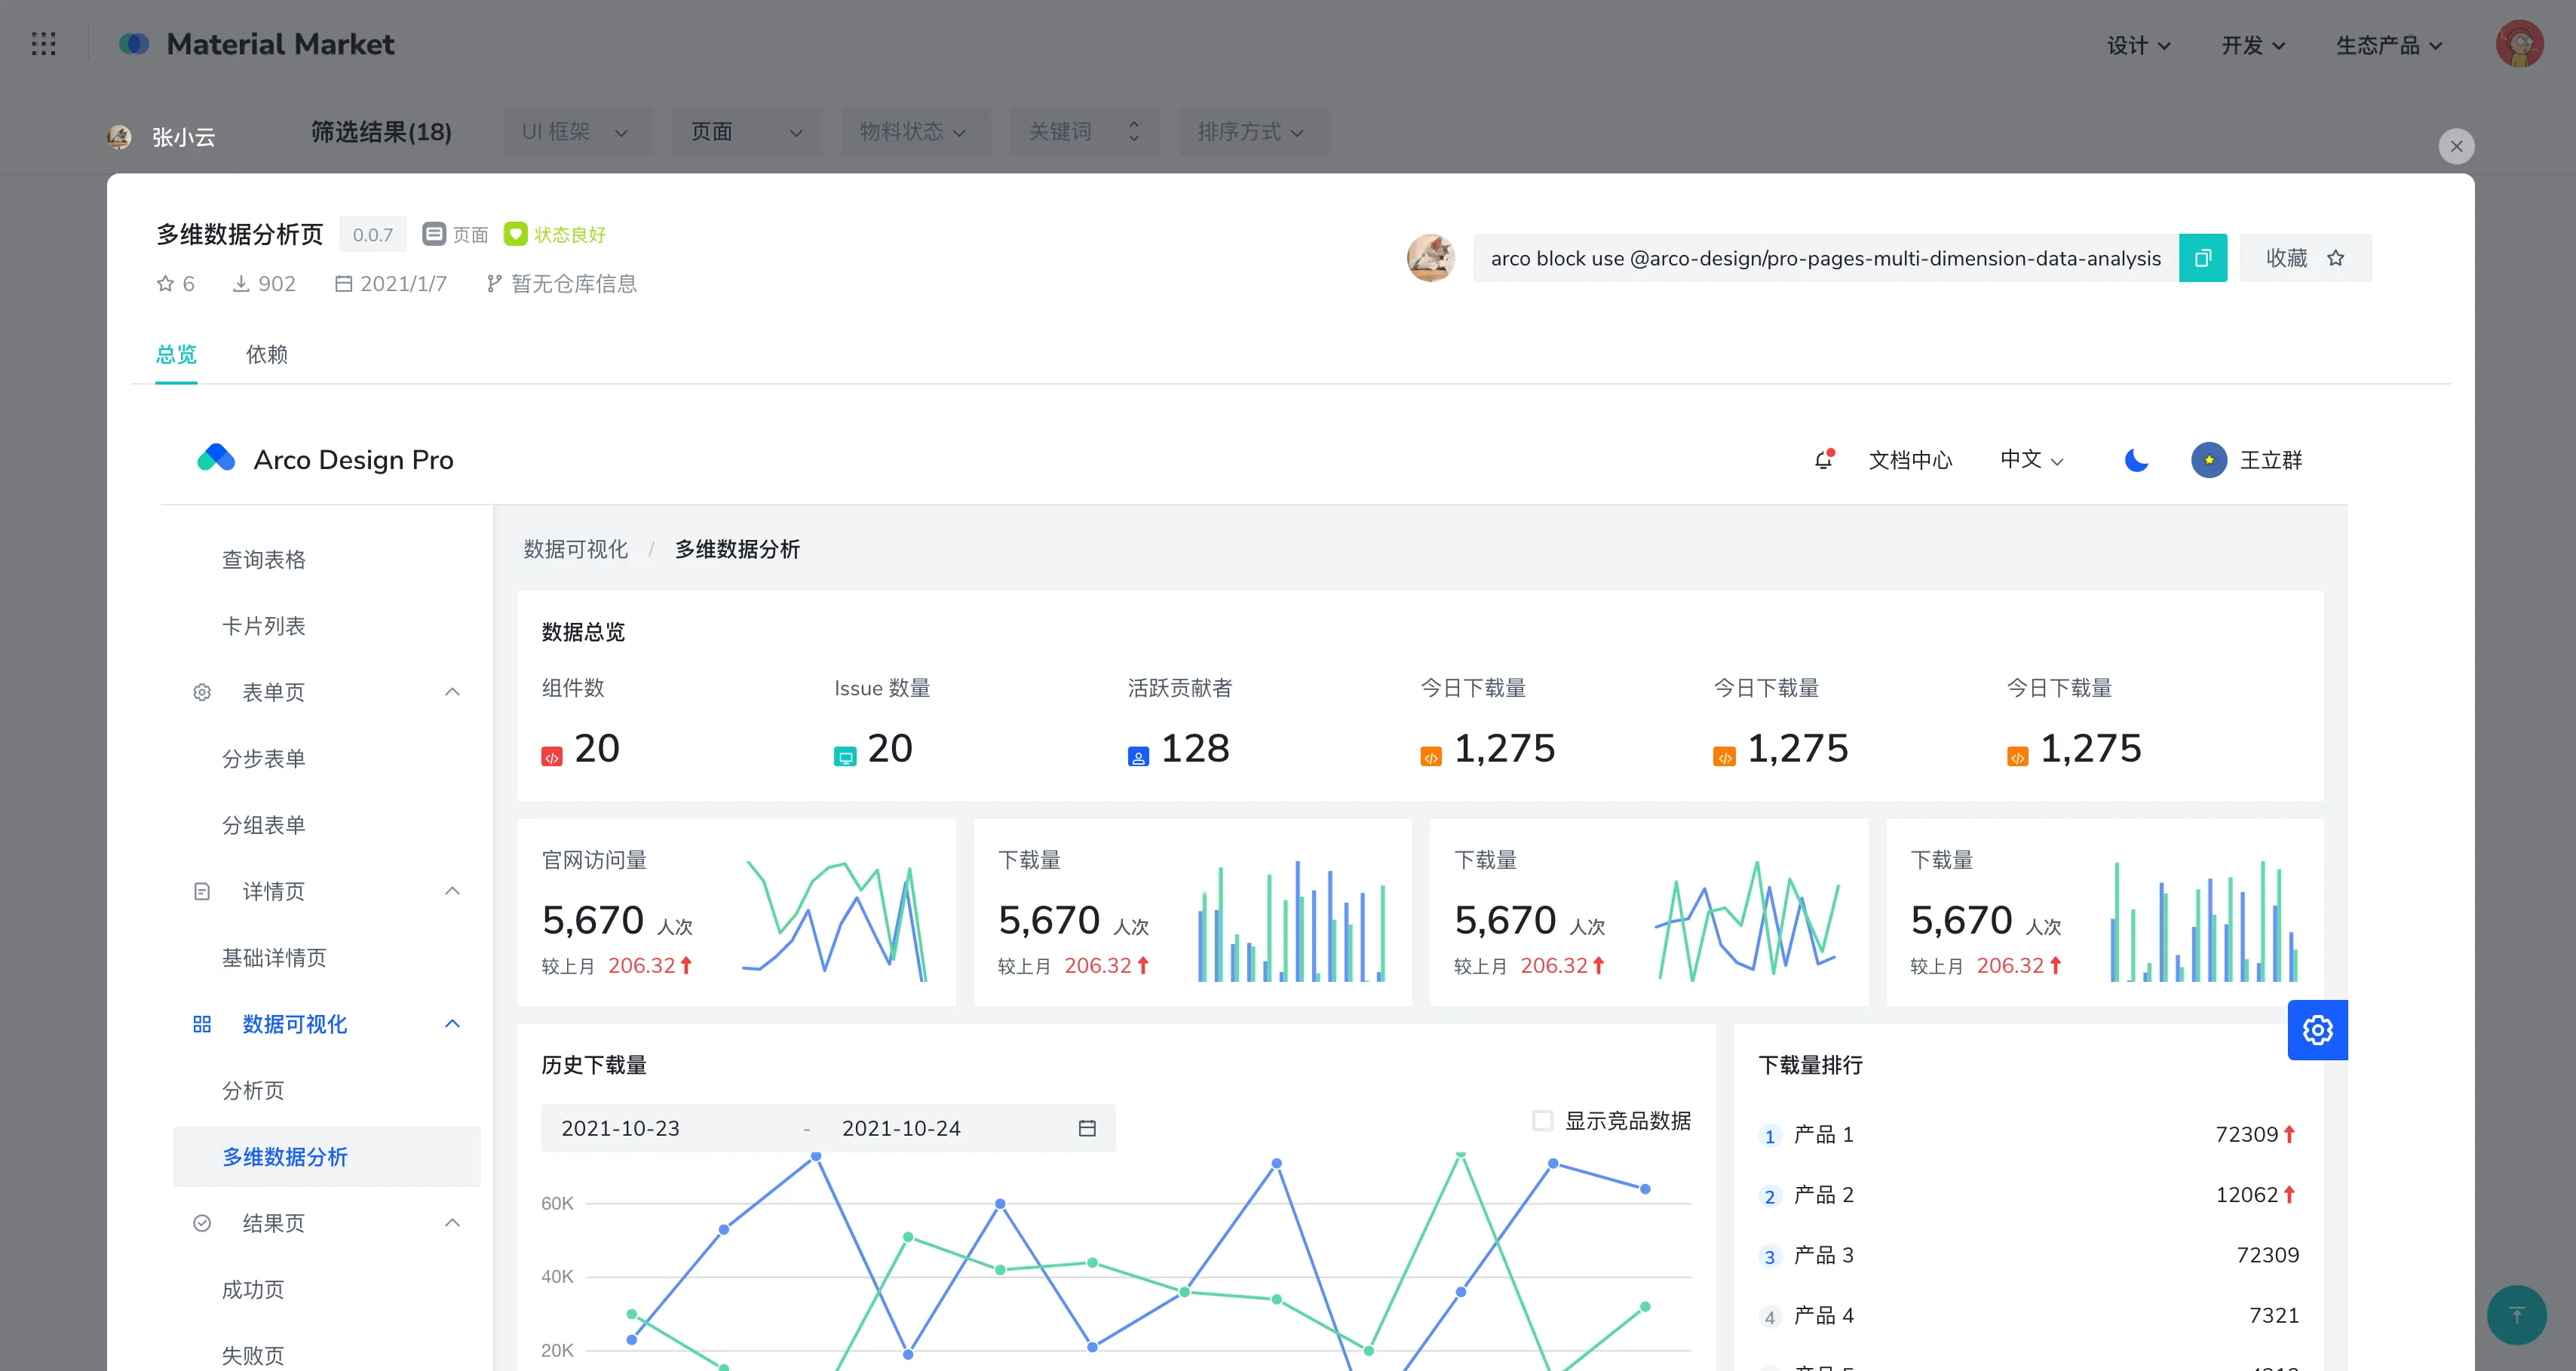Open the app grid launcher icon
Screen dimensions: 2576x1371
43,44
